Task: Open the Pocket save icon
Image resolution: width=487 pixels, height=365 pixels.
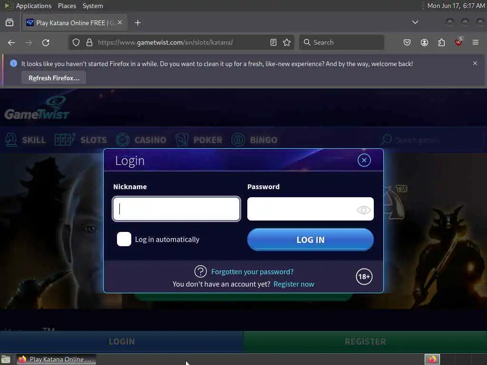Action: [407, 42]
